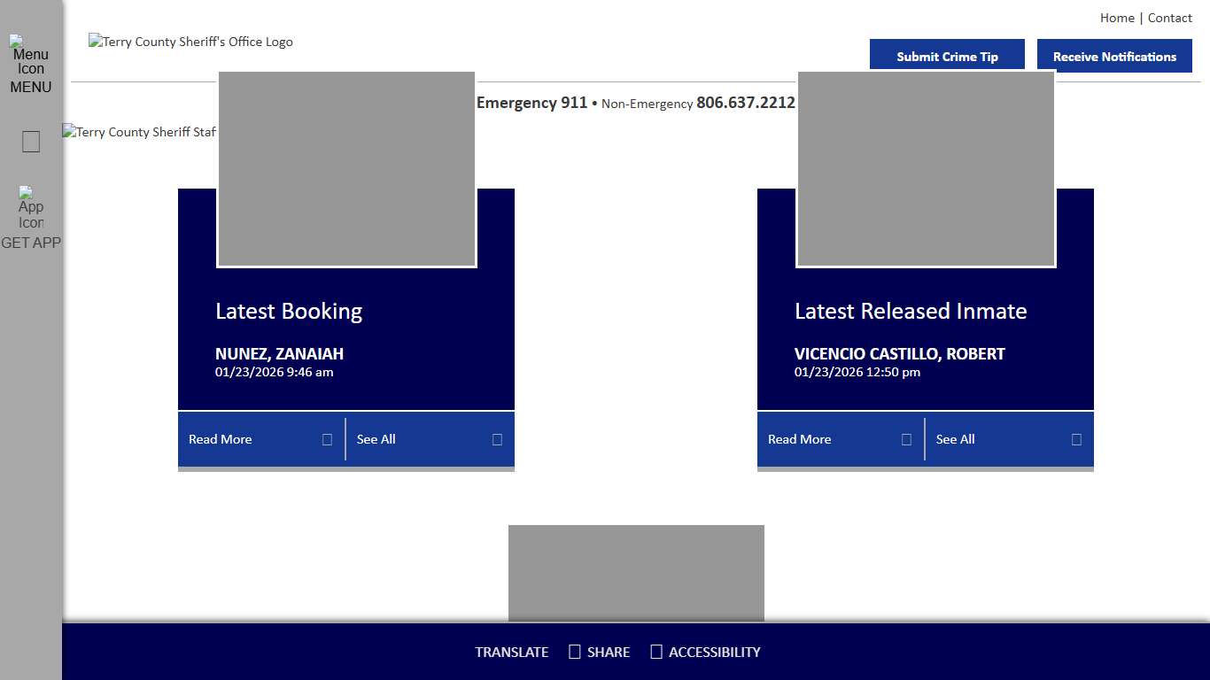Click the arrow icon beside Released Inmate Read More
1210x680 pixels.
click(x=906, y=440)
